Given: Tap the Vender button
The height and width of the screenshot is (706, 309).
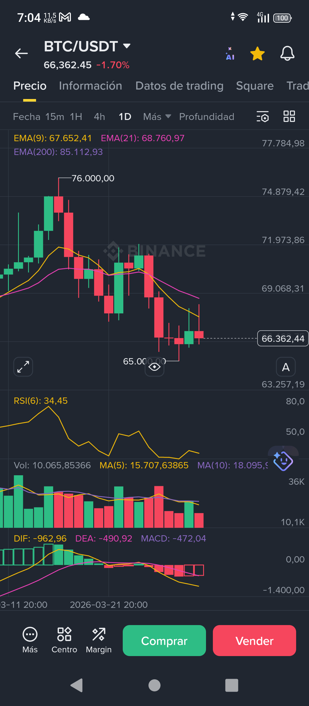Looking at the screenshot, I should pos(254,641).
